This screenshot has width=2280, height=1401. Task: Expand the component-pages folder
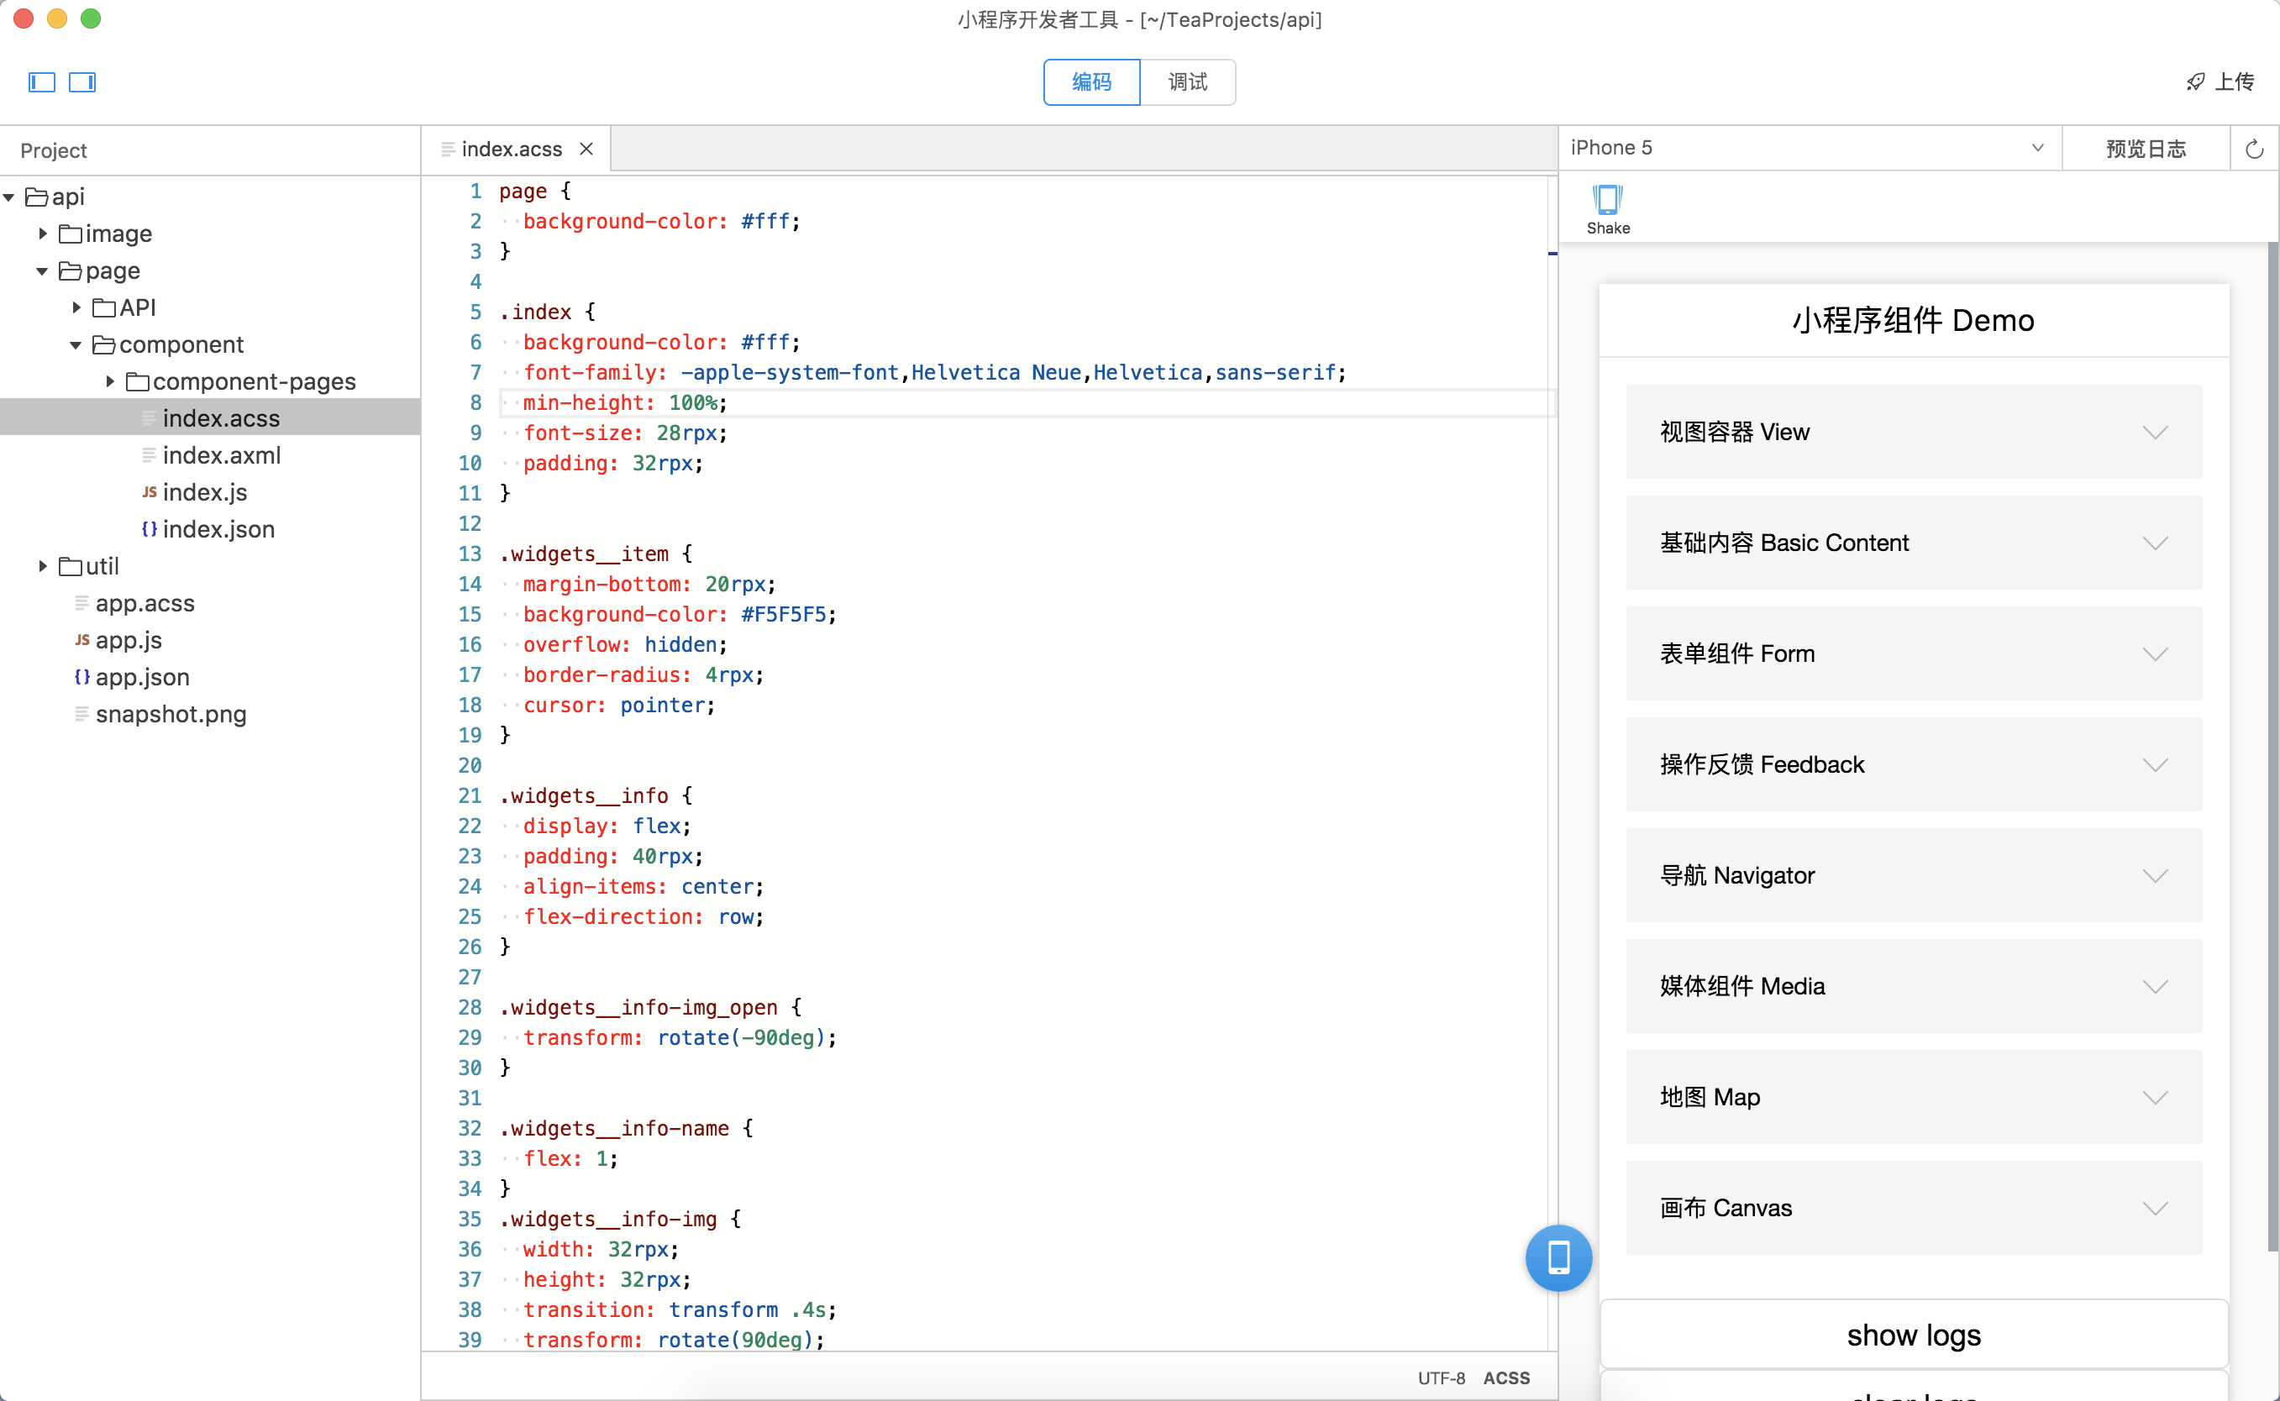coord(106,380)
